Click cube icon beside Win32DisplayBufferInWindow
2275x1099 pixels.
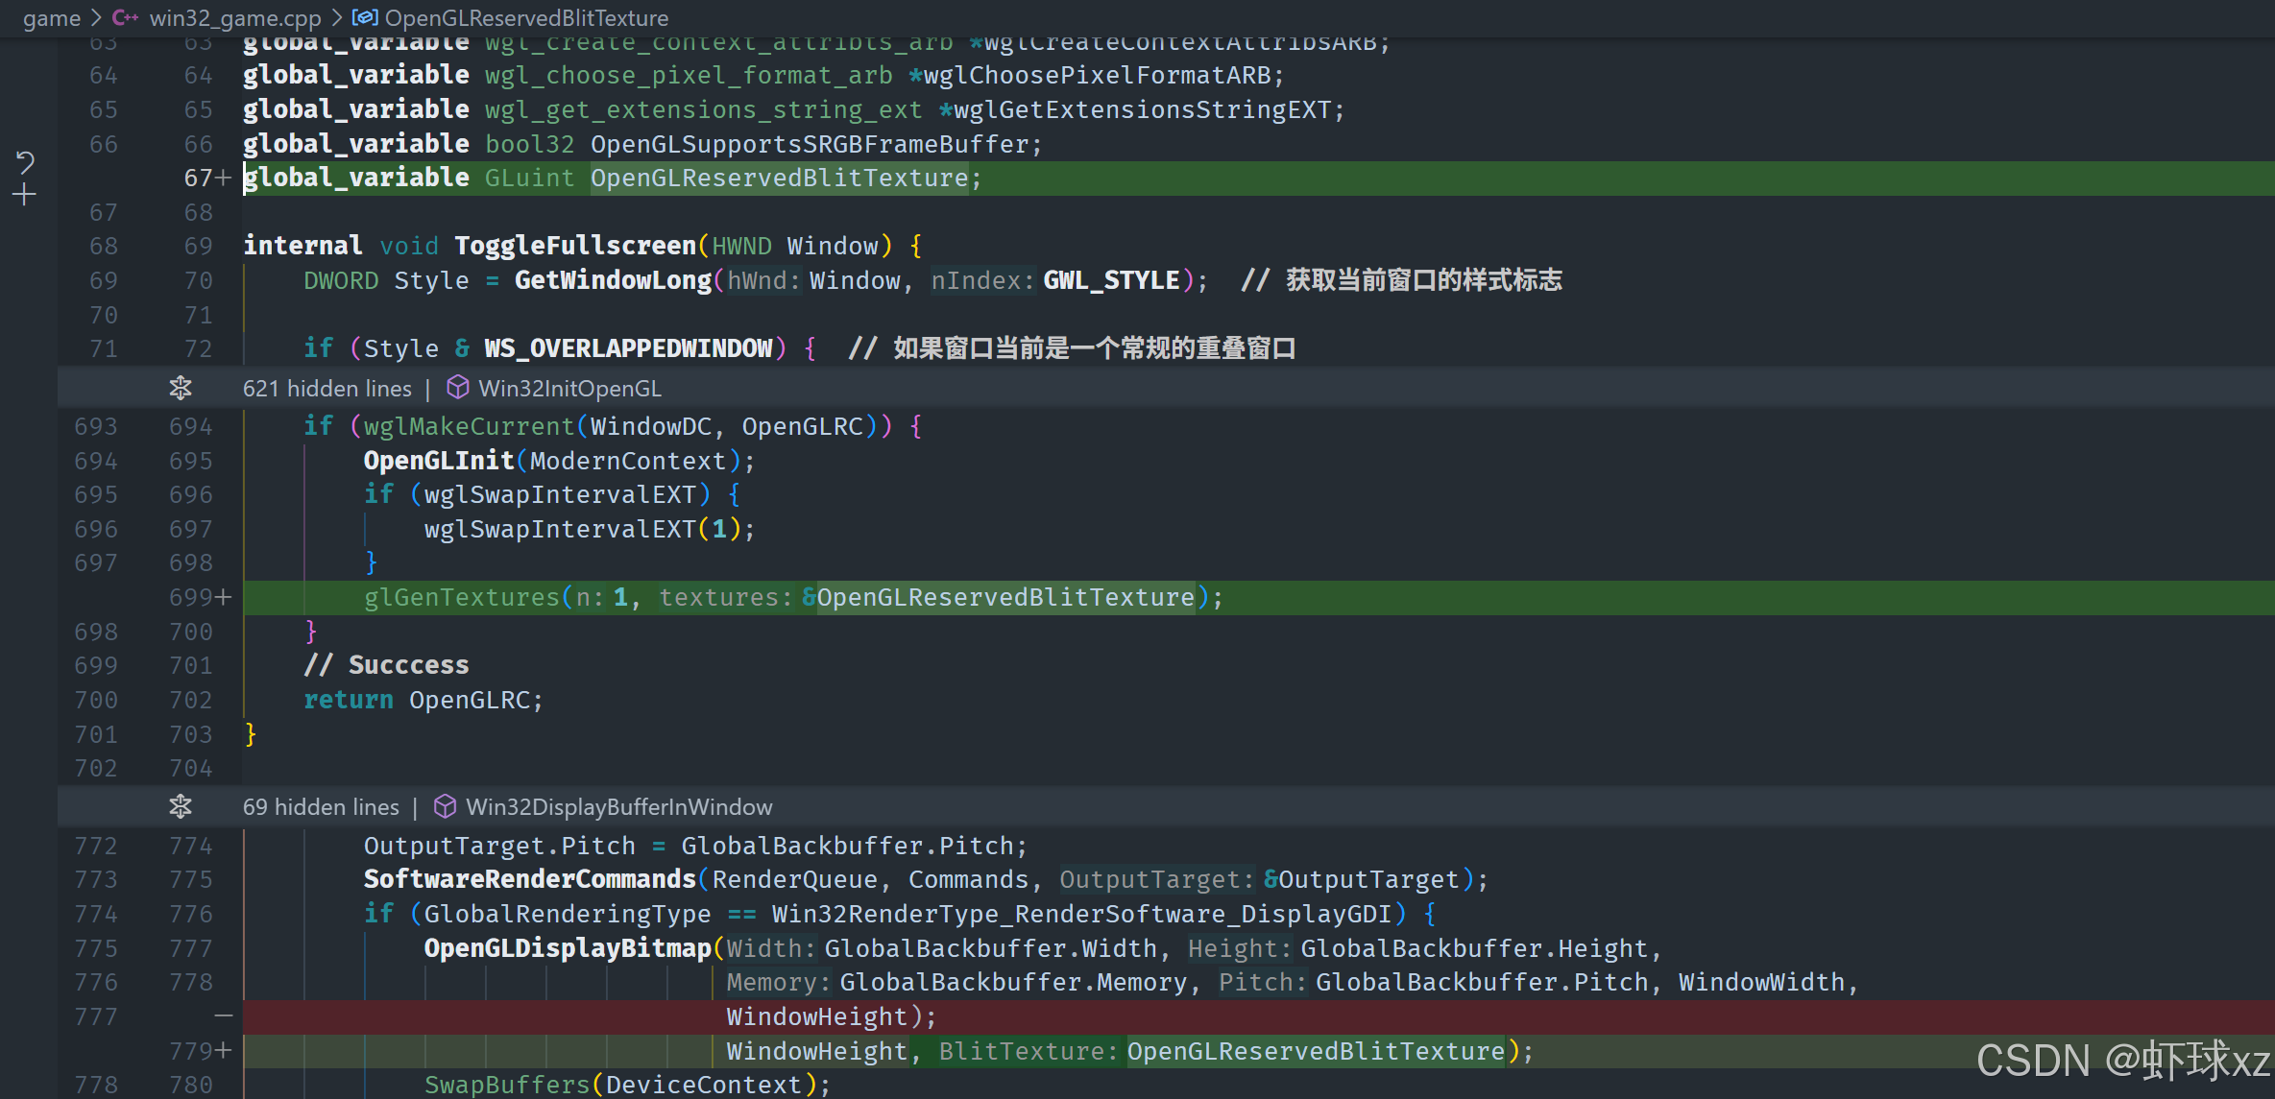[x=445, y=806]
